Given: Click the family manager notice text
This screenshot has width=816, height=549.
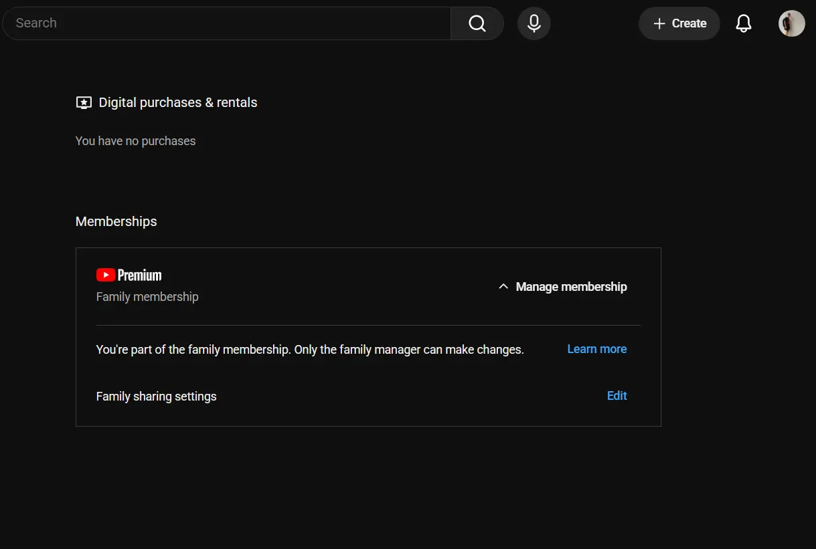Looking at the screenshot, I should point(310,349).
